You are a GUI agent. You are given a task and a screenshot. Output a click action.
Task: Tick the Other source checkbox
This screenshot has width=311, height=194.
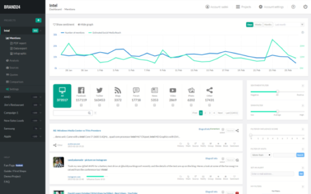209,105
